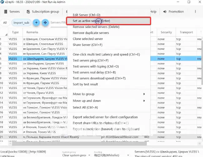Screen dimensions: 203x157
Task: Choose Share Server (Ctrl+F)
Action: 87,45
